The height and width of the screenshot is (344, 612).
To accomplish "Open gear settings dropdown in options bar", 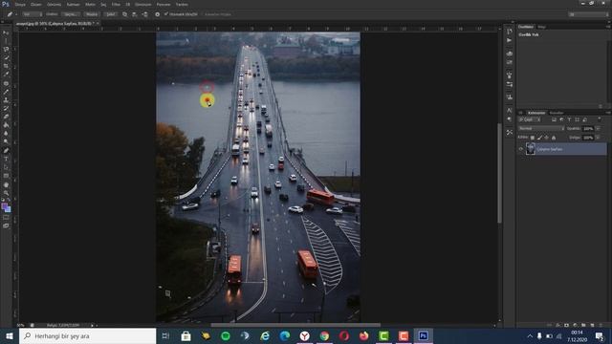I will click(x=157, y=14).
